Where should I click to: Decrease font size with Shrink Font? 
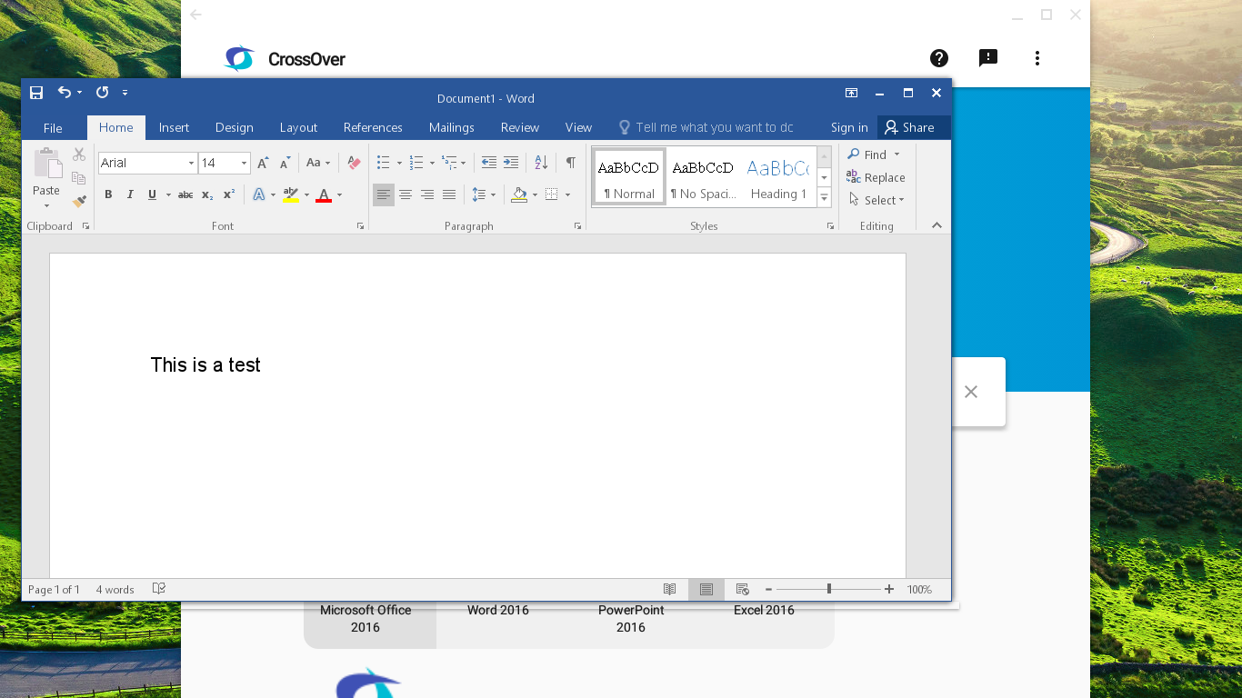285,163
